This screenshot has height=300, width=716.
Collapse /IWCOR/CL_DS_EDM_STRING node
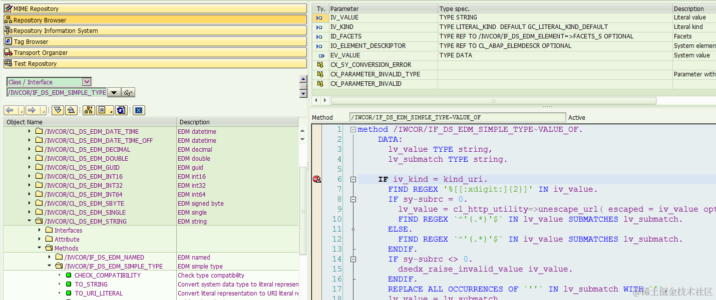click(x=30, y=222)
